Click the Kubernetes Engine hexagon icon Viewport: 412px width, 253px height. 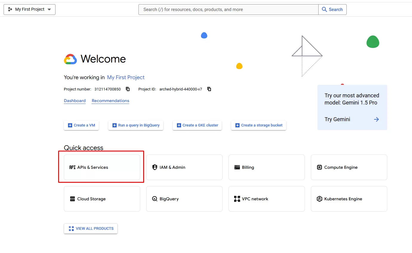[x=319, y=199]
